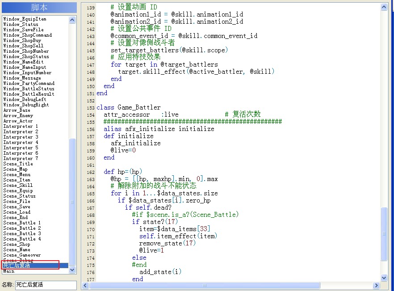The width and height of the screenshot is (394, 291).
Task: Open the Window_ShopCommand script
Action: [x=27, y=35]
